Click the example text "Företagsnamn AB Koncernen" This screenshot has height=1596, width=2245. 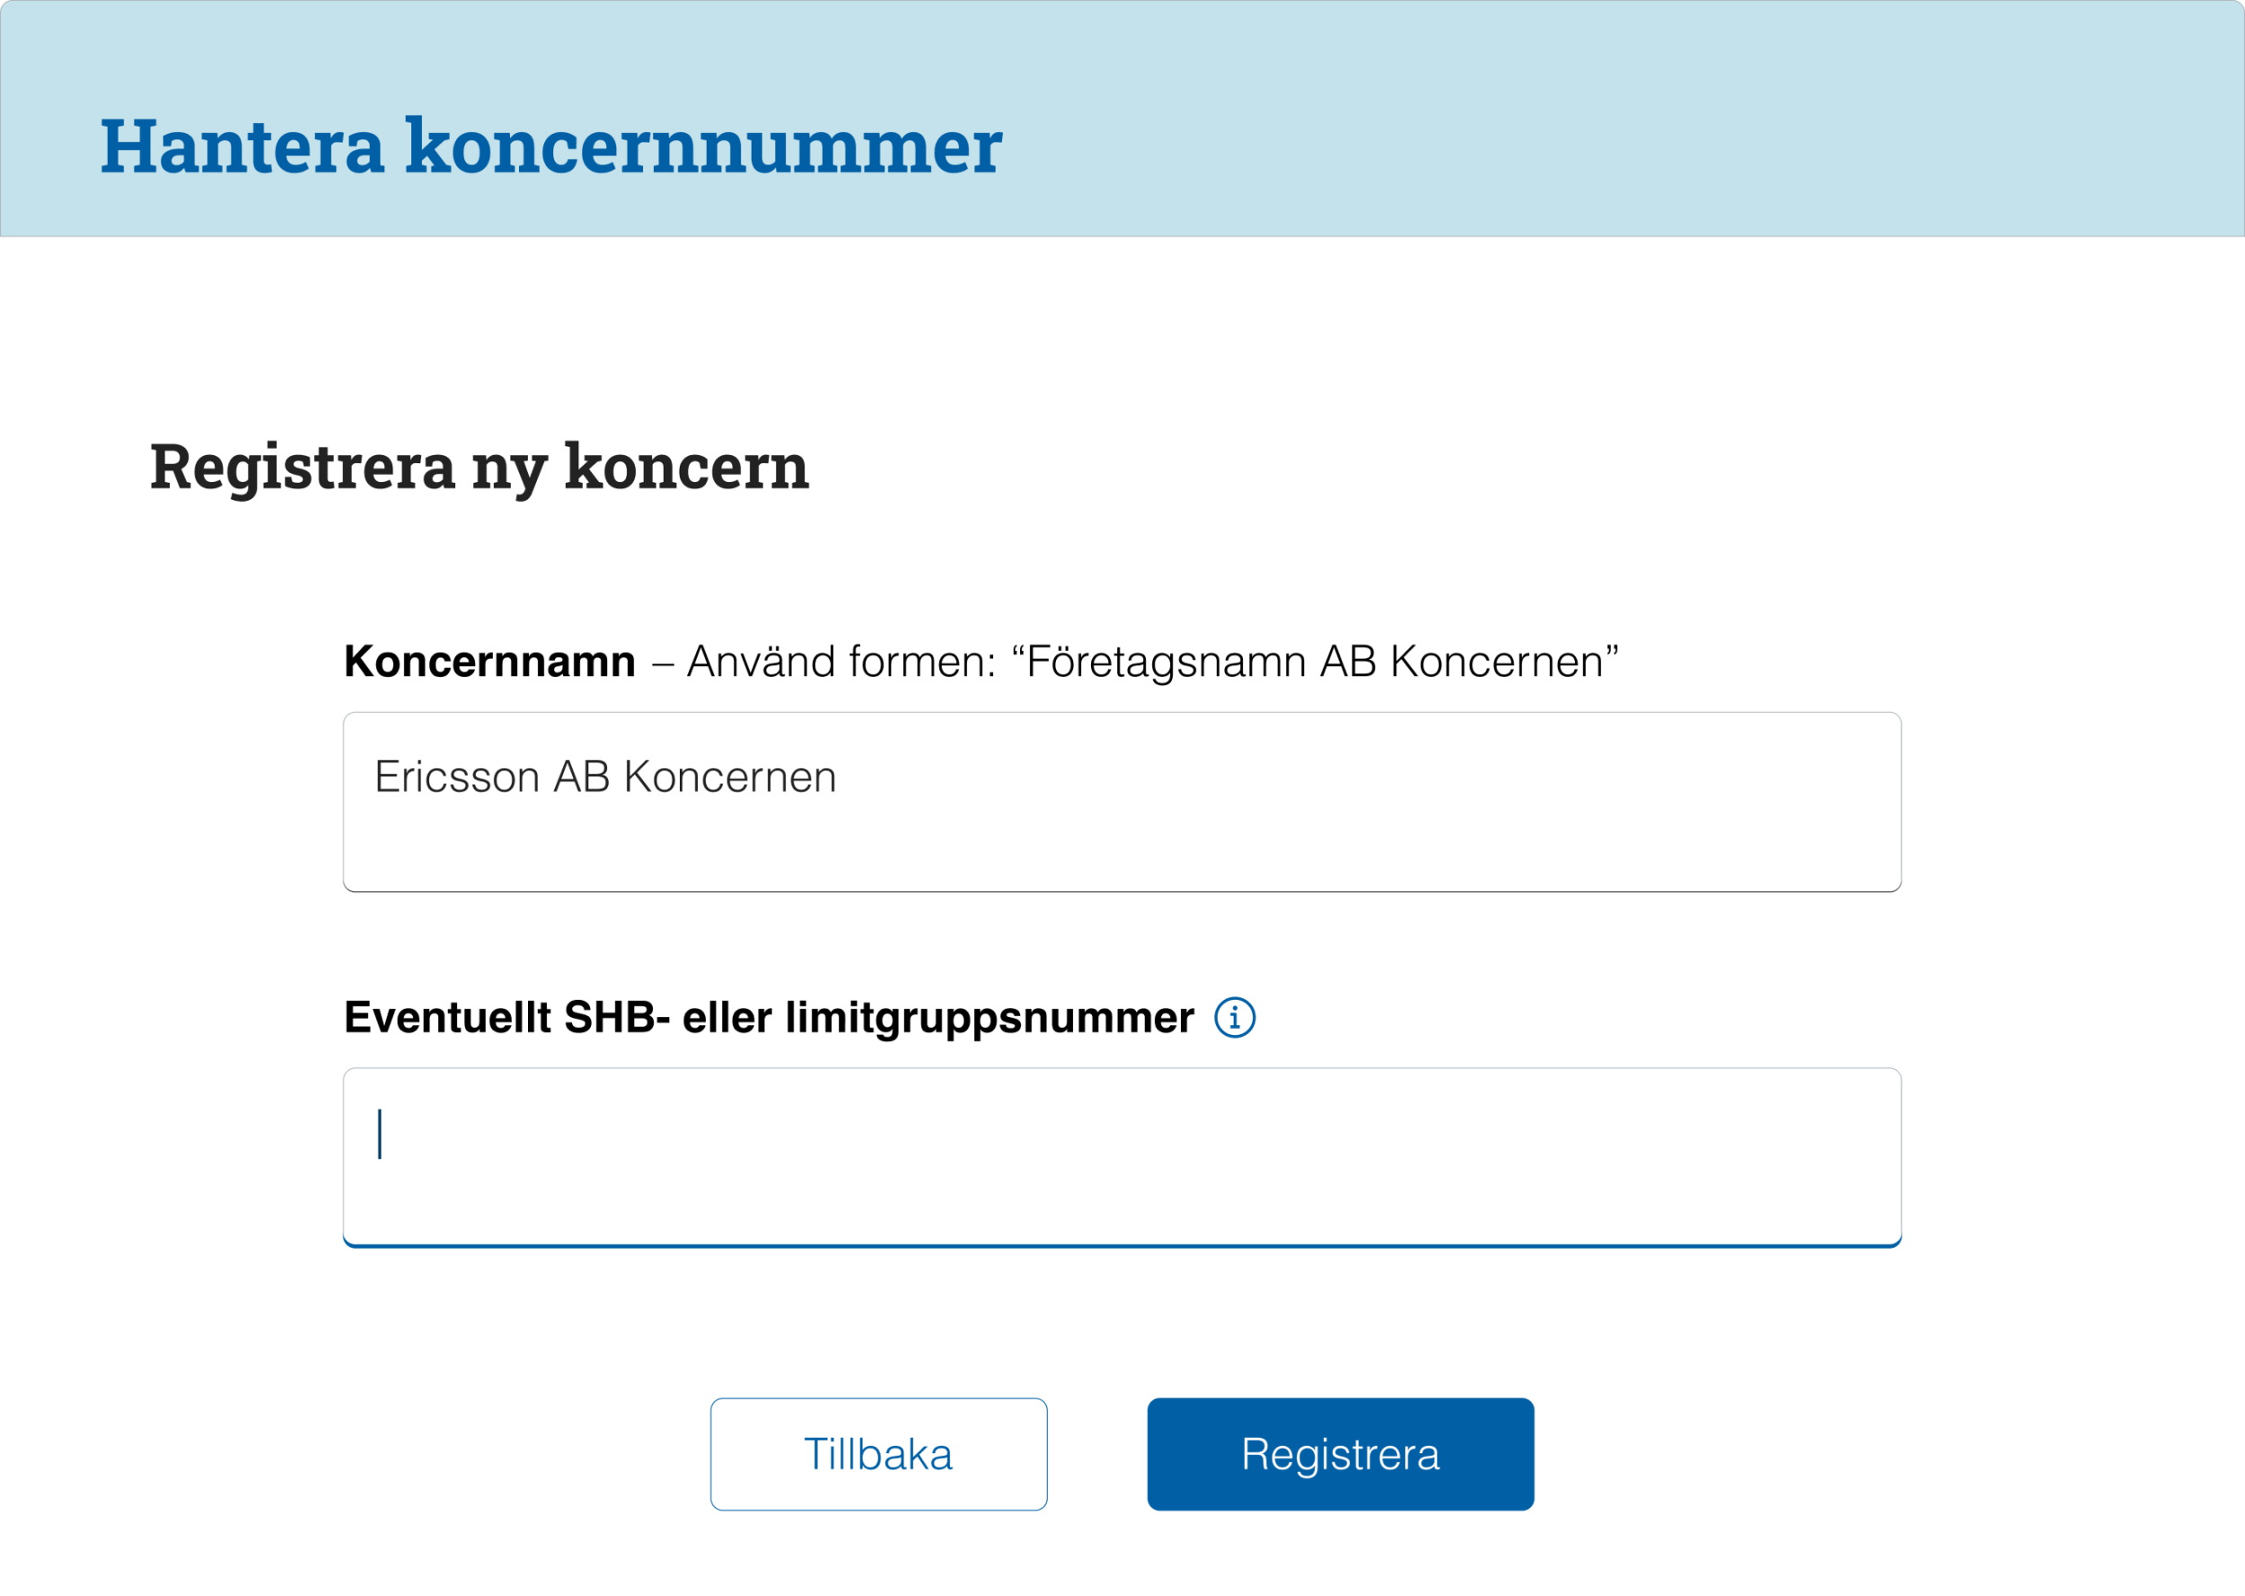tap(1316, 662)
